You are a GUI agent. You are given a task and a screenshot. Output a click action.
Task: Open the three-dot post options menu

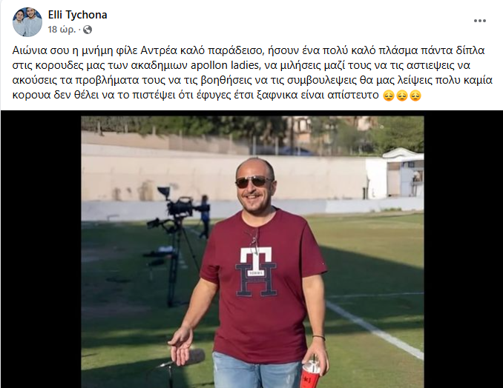(479, 21)
